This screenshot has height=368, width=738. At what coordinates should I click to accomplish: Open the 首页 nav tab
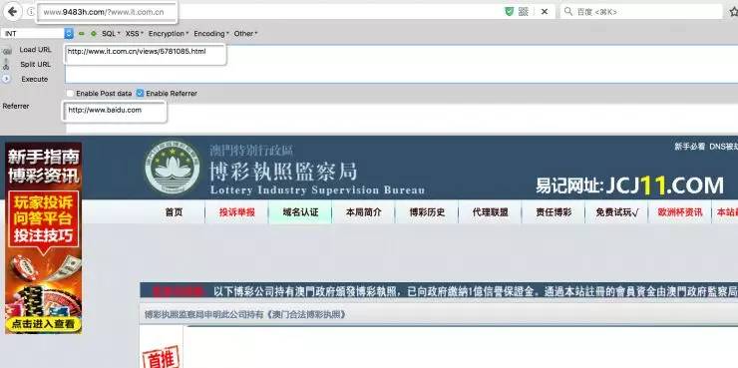[174, 212]
